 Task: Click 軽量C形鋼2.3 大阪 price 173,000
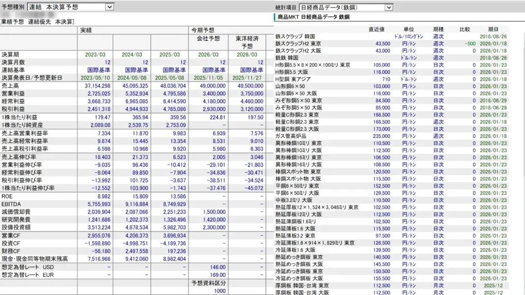pyautogui.click(x=381, y=129)
